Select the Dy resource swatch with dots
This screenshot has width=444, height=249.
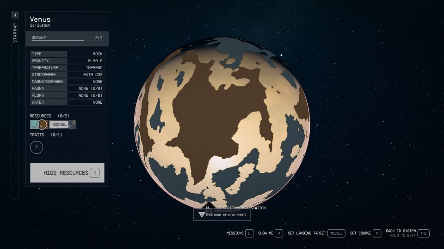click(72, 125)
